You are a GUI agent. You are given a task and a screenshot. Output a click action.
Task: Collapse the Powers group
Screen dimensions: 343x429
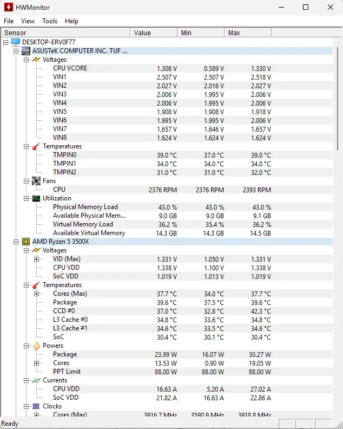(26, 346)
